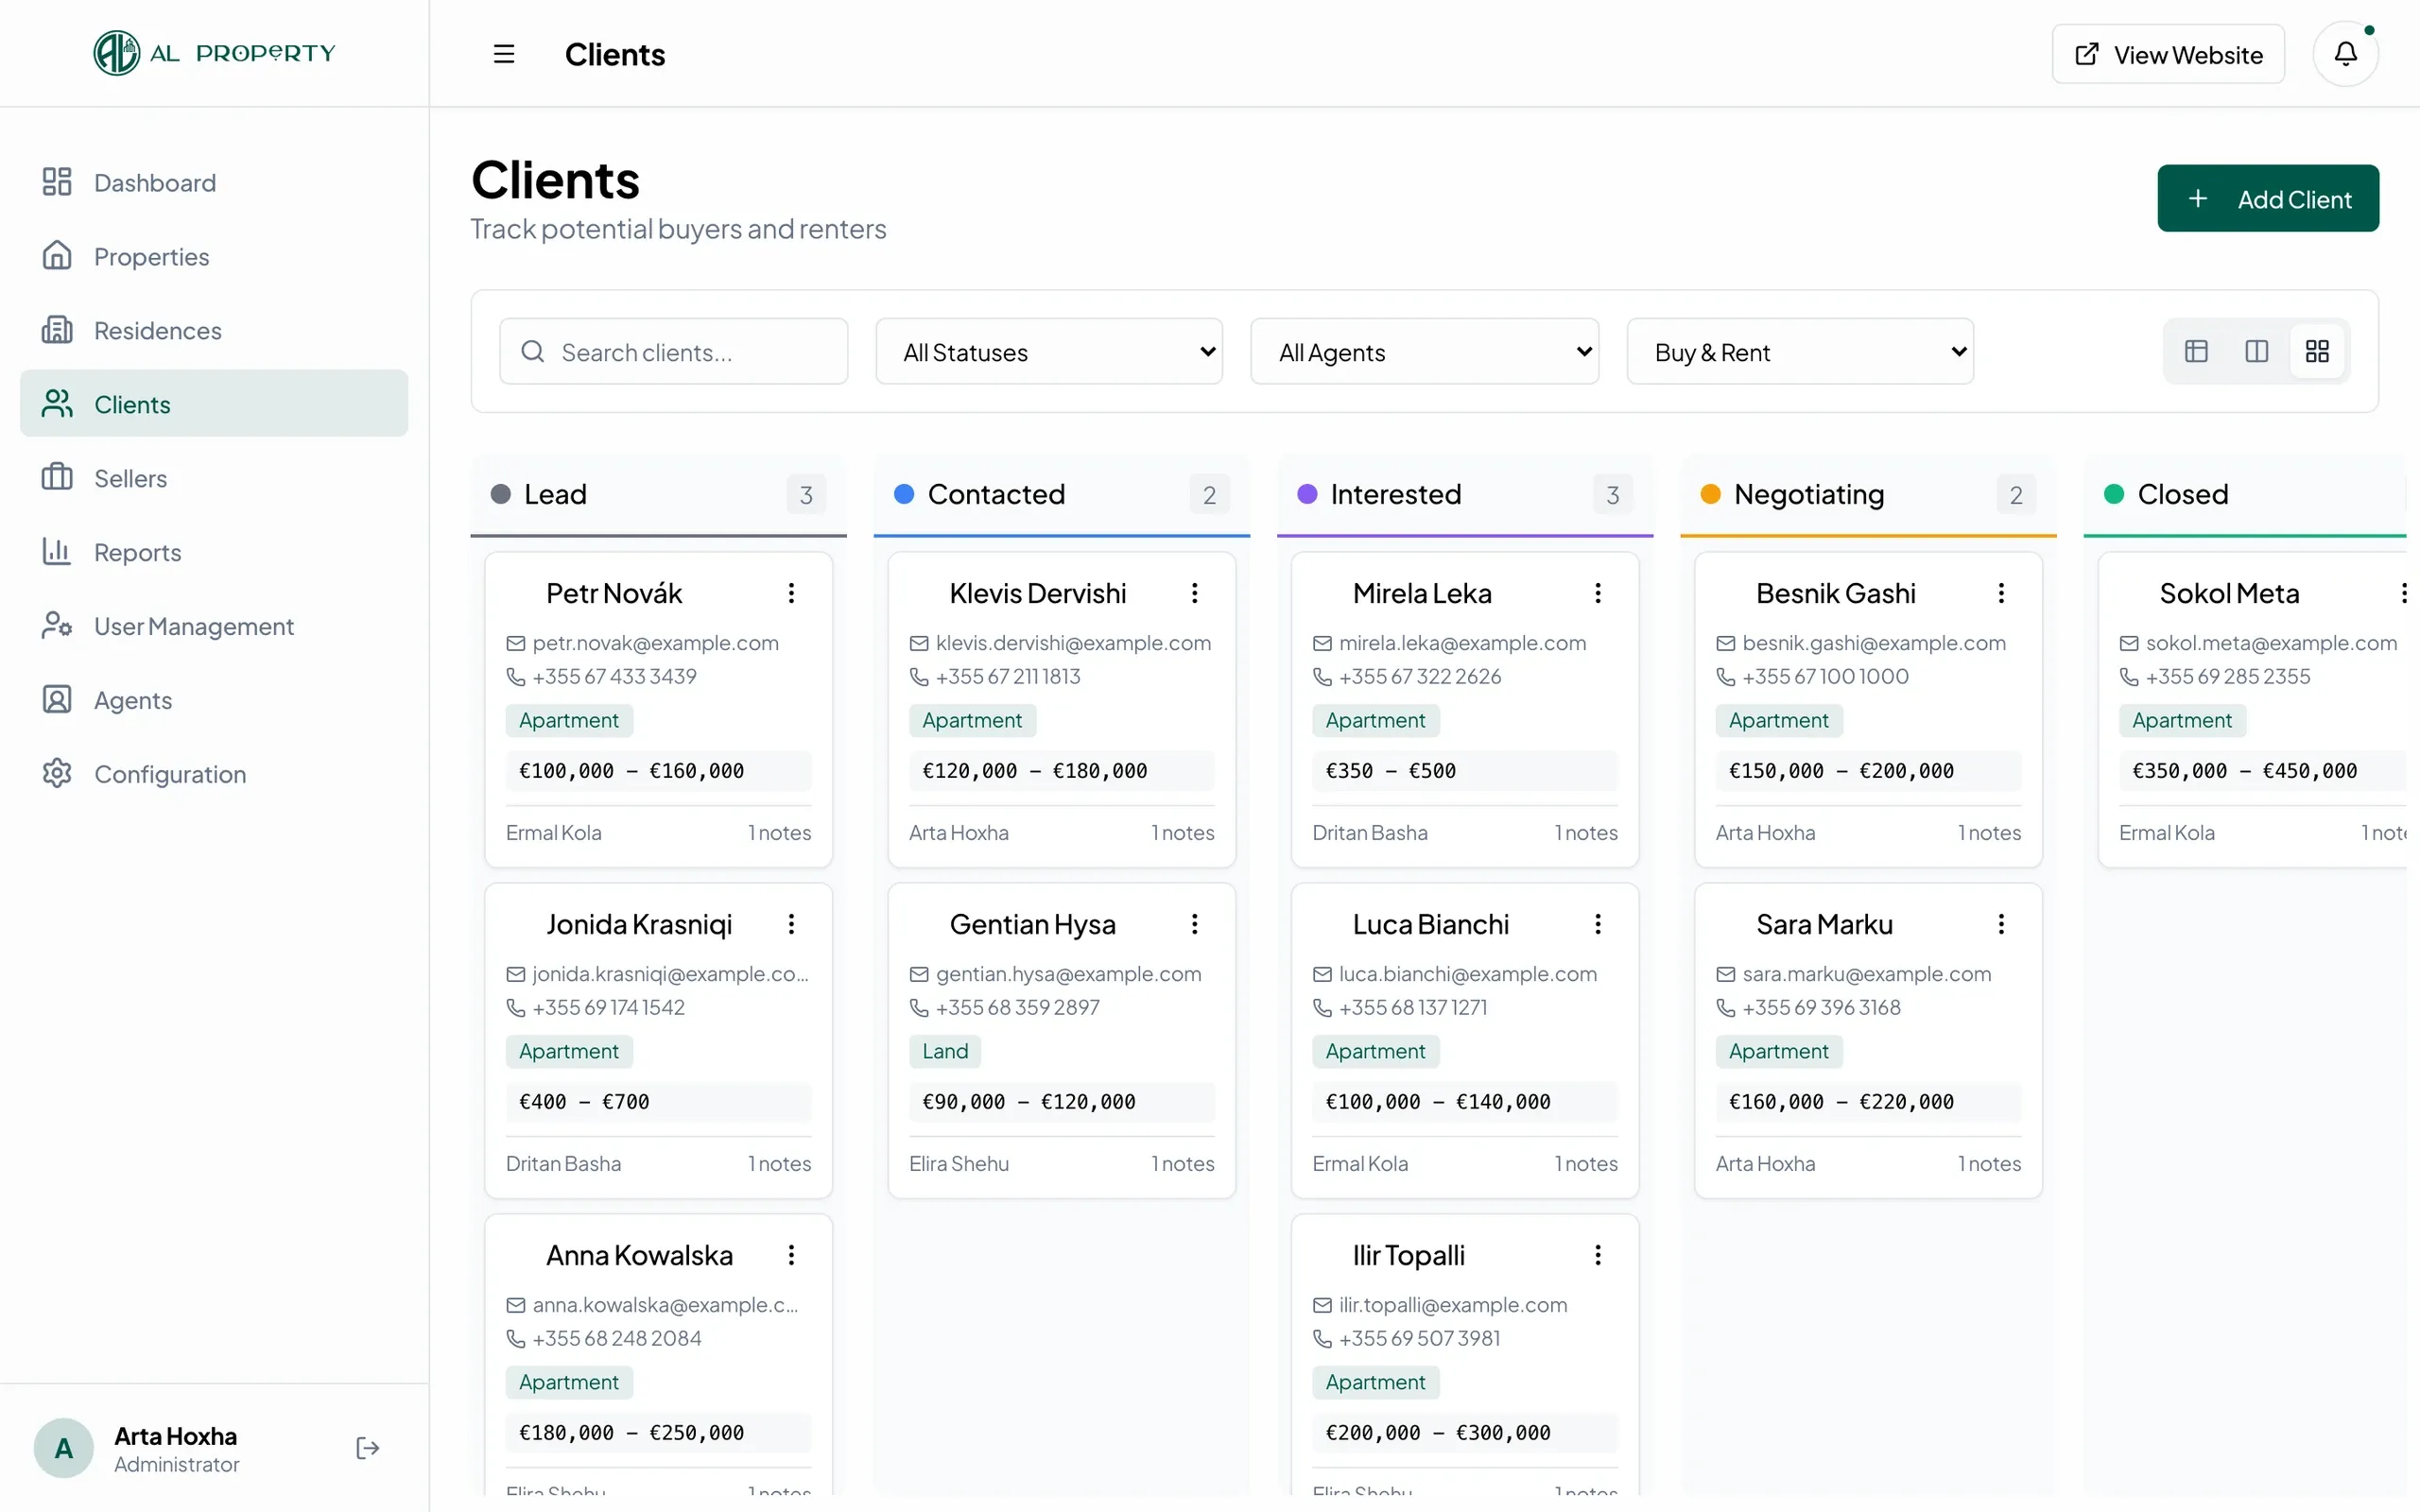Open options menu on Besnik Gashi card
This screenshot has height=1512, width=2420.
pyautogui.click(x=2000, y=593)
